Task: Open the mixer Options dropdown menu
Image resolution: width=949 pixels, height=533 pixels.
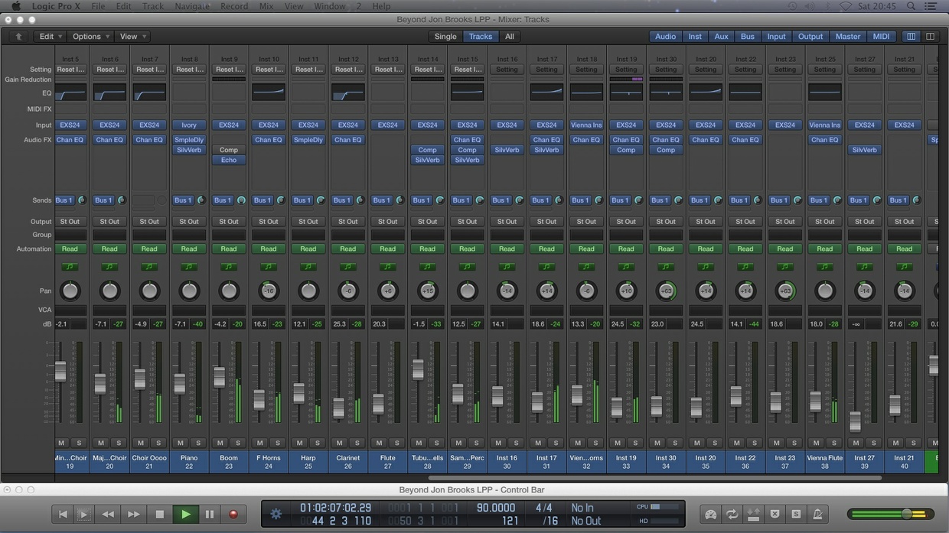Action: (90, 36)
